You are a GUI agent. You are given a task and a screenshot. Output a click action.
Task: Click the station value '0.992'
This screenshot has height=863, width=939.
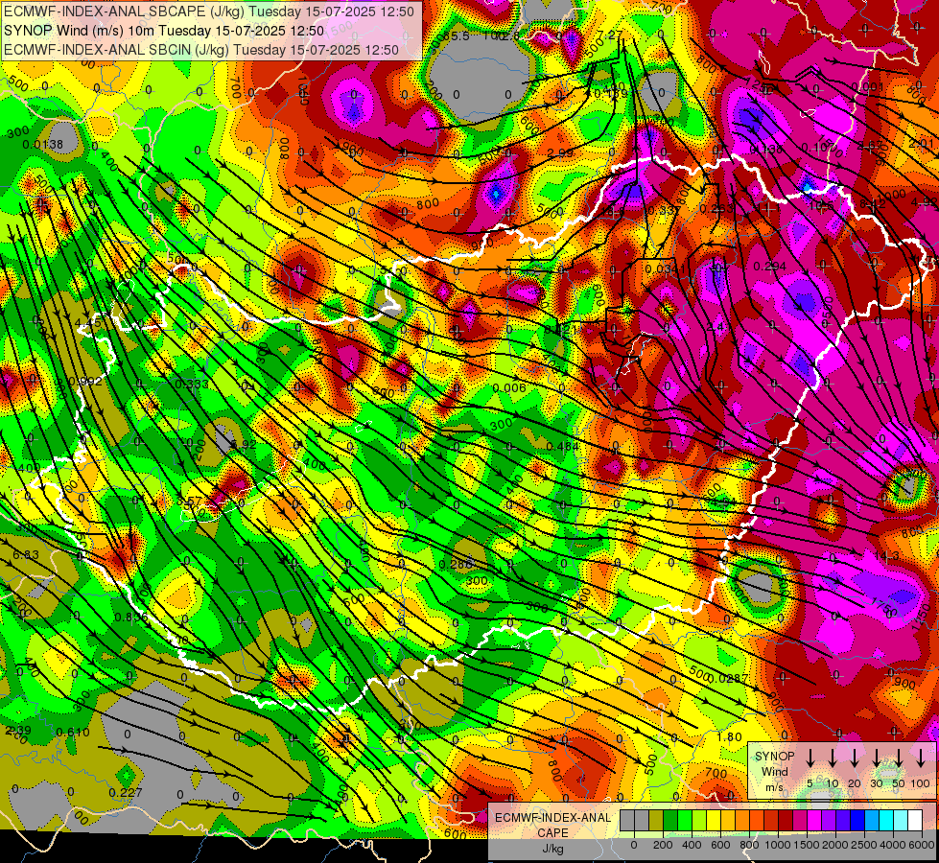point(85,382)
